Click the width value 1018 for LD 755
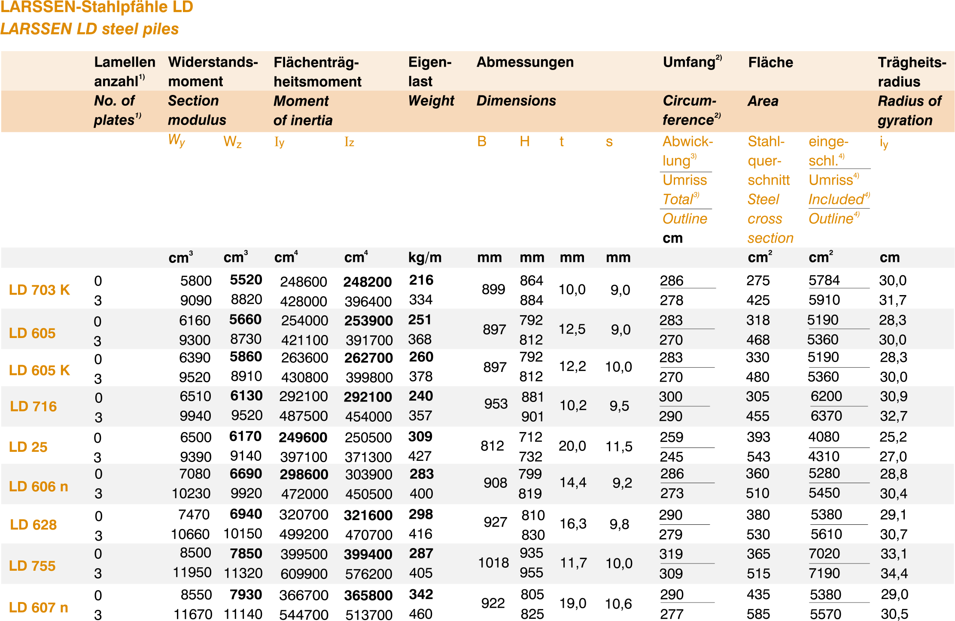Screen dimensions: 955x621 click(493, 563)
